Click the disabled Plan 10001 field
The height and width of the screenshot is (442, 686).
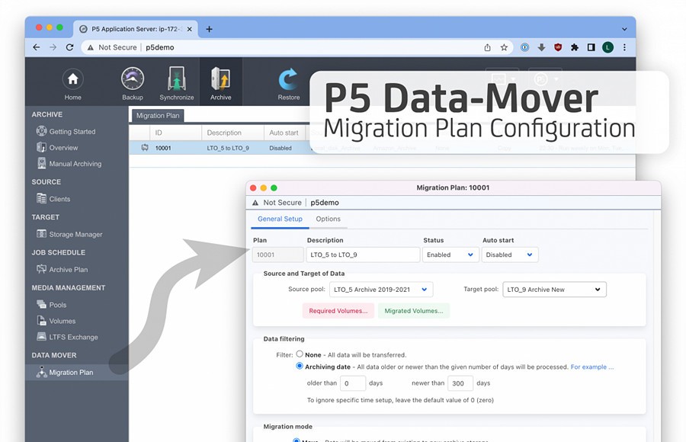[277, 255]
